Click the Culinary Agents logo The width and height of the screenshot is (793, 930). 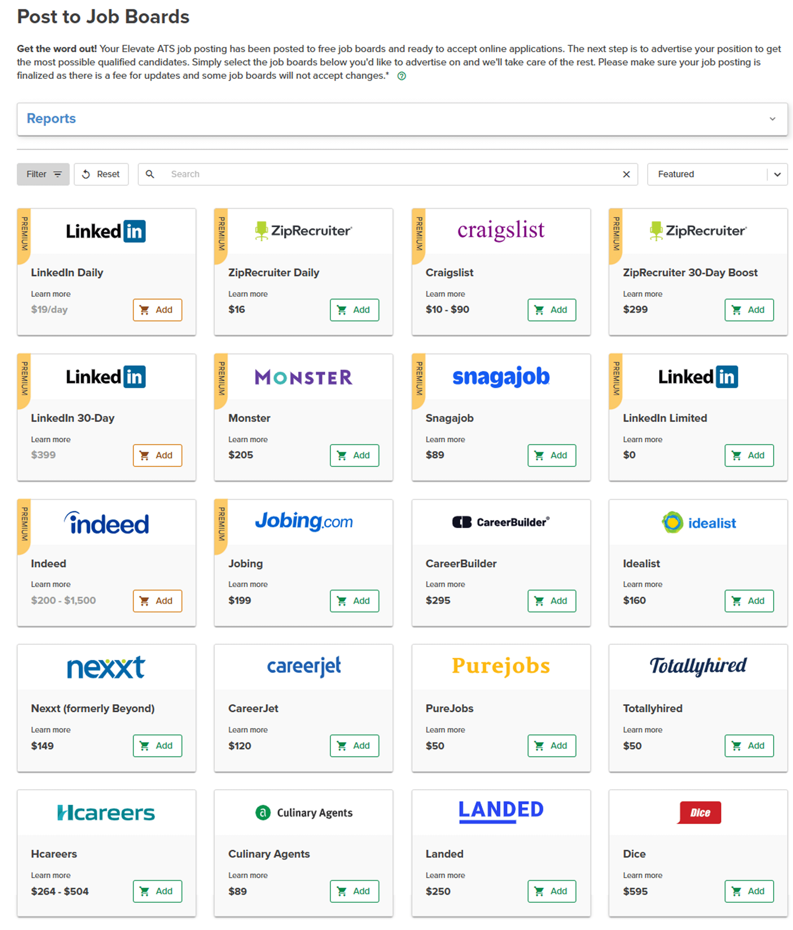[x=303, y=812]
